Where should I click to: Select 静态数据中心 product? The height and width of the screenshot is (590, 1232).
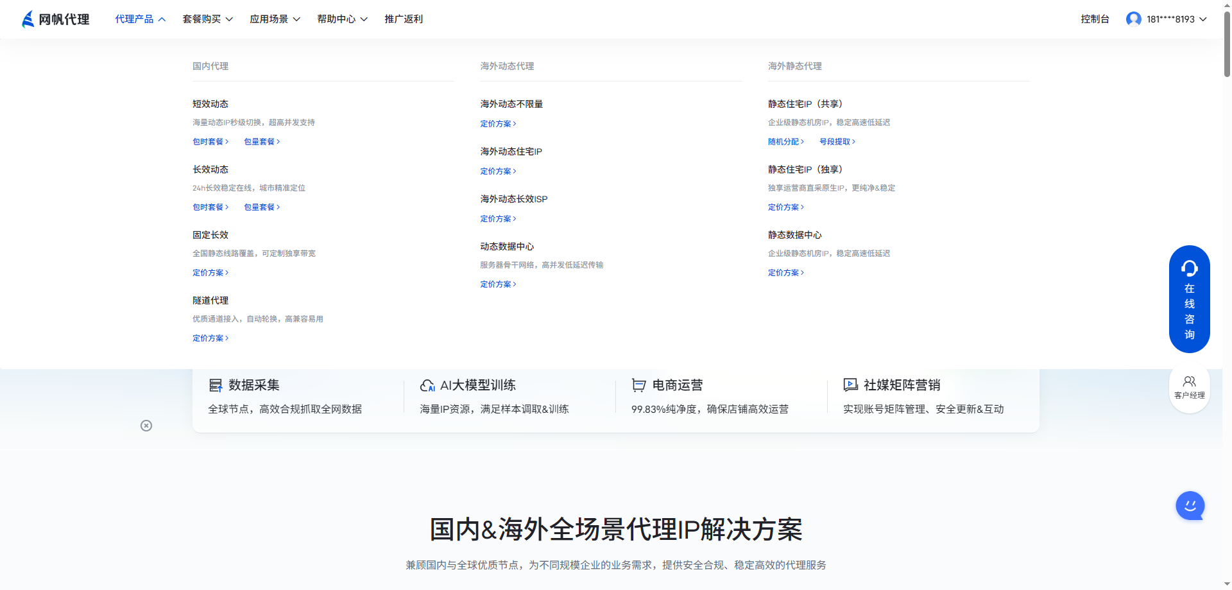(795, 235)
